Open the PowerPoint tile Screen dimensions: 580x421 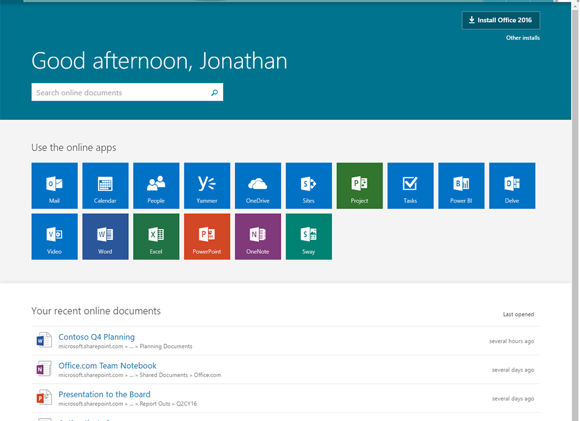pos(207,236)
